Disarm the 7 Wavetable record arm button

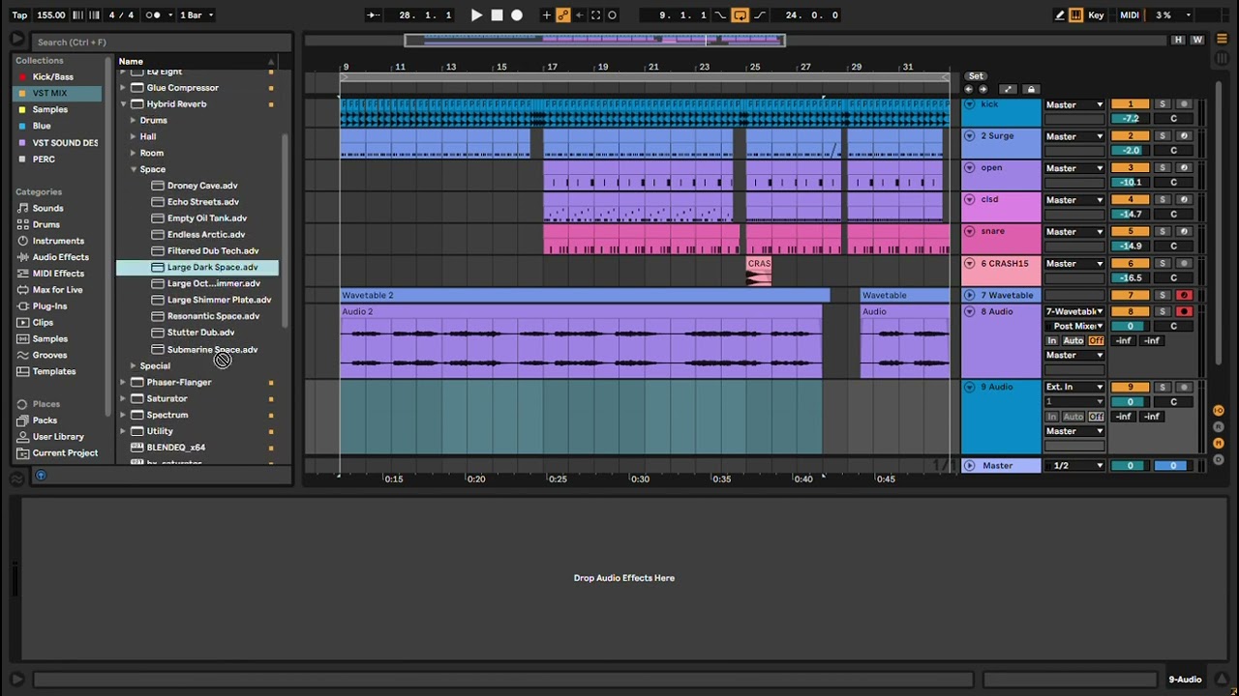coord(1183,295)
